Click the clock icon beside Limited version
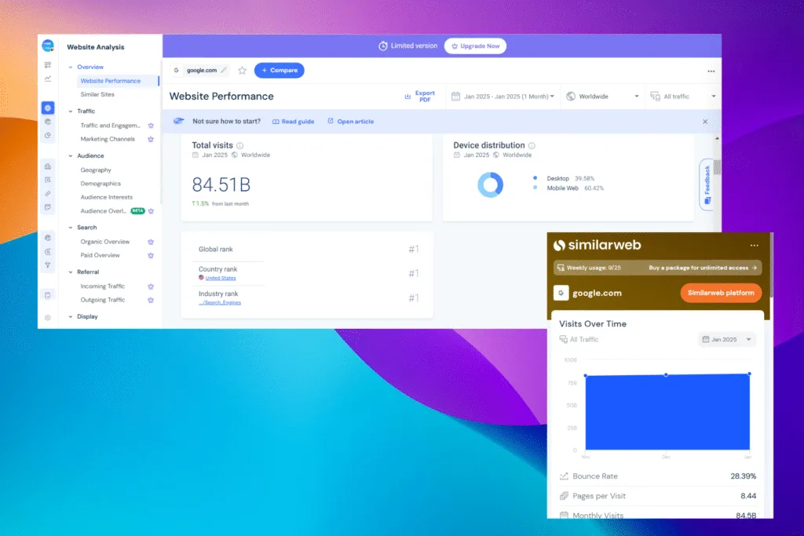804x536 pixels. point(383,46)
